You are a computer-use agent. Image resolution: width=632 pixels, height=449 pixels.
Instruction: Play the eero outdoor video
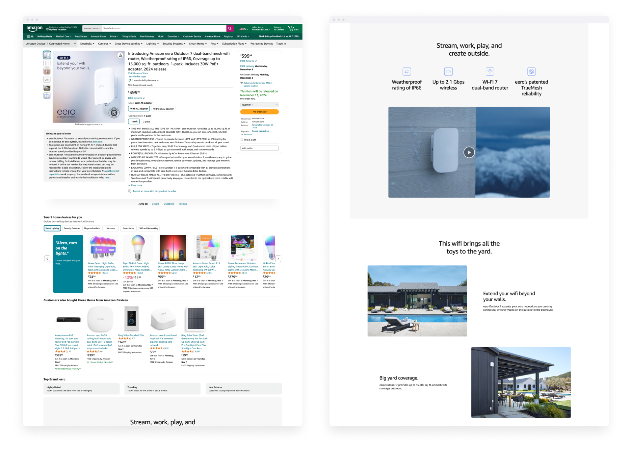point(469,152)
